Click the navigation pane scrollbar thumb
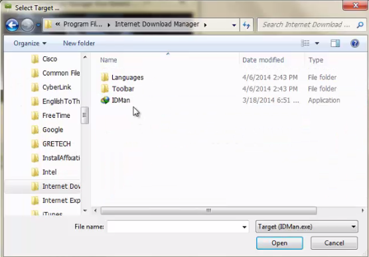 [85, 115]
